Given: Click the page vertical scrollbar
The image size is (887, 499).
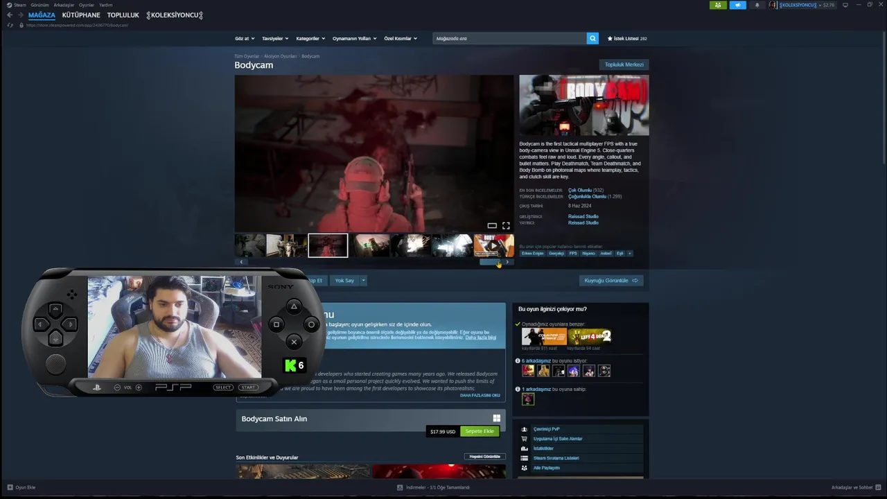Looking at the screenshot, I should (884, 97).
